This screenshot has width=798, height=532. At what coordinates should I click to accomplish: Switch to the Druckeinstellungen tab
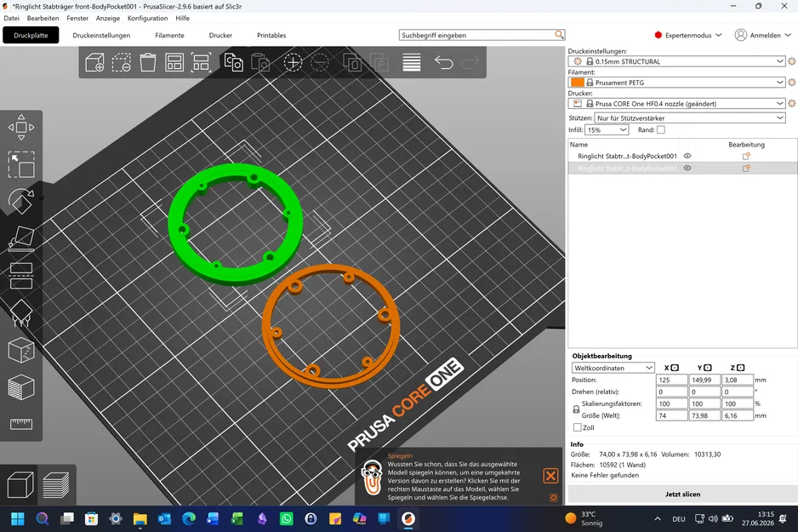coord(101,35)
